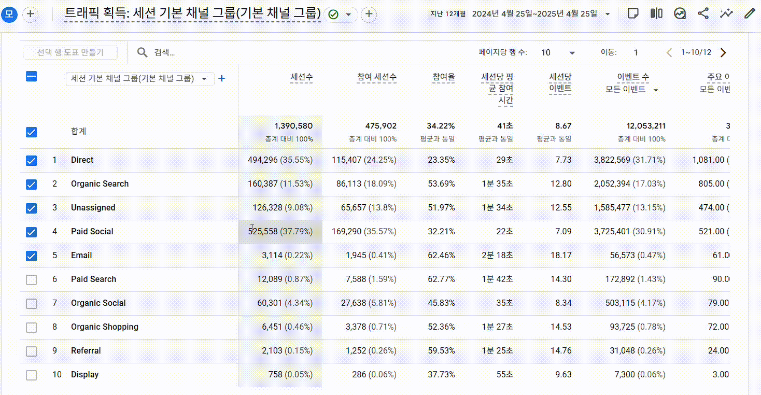
Task: Open rows per page dropdown
Action: point(558,52)
